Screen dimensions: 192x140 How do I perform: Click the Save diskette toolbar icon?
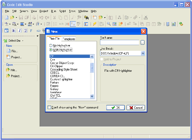(x=21, y=17)
